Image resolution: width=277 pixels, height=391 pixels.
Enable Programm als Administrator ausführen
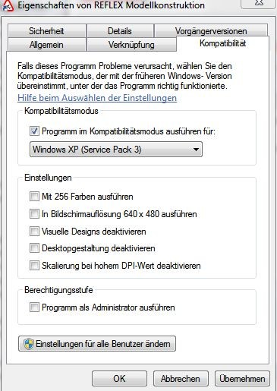(34, 307)
